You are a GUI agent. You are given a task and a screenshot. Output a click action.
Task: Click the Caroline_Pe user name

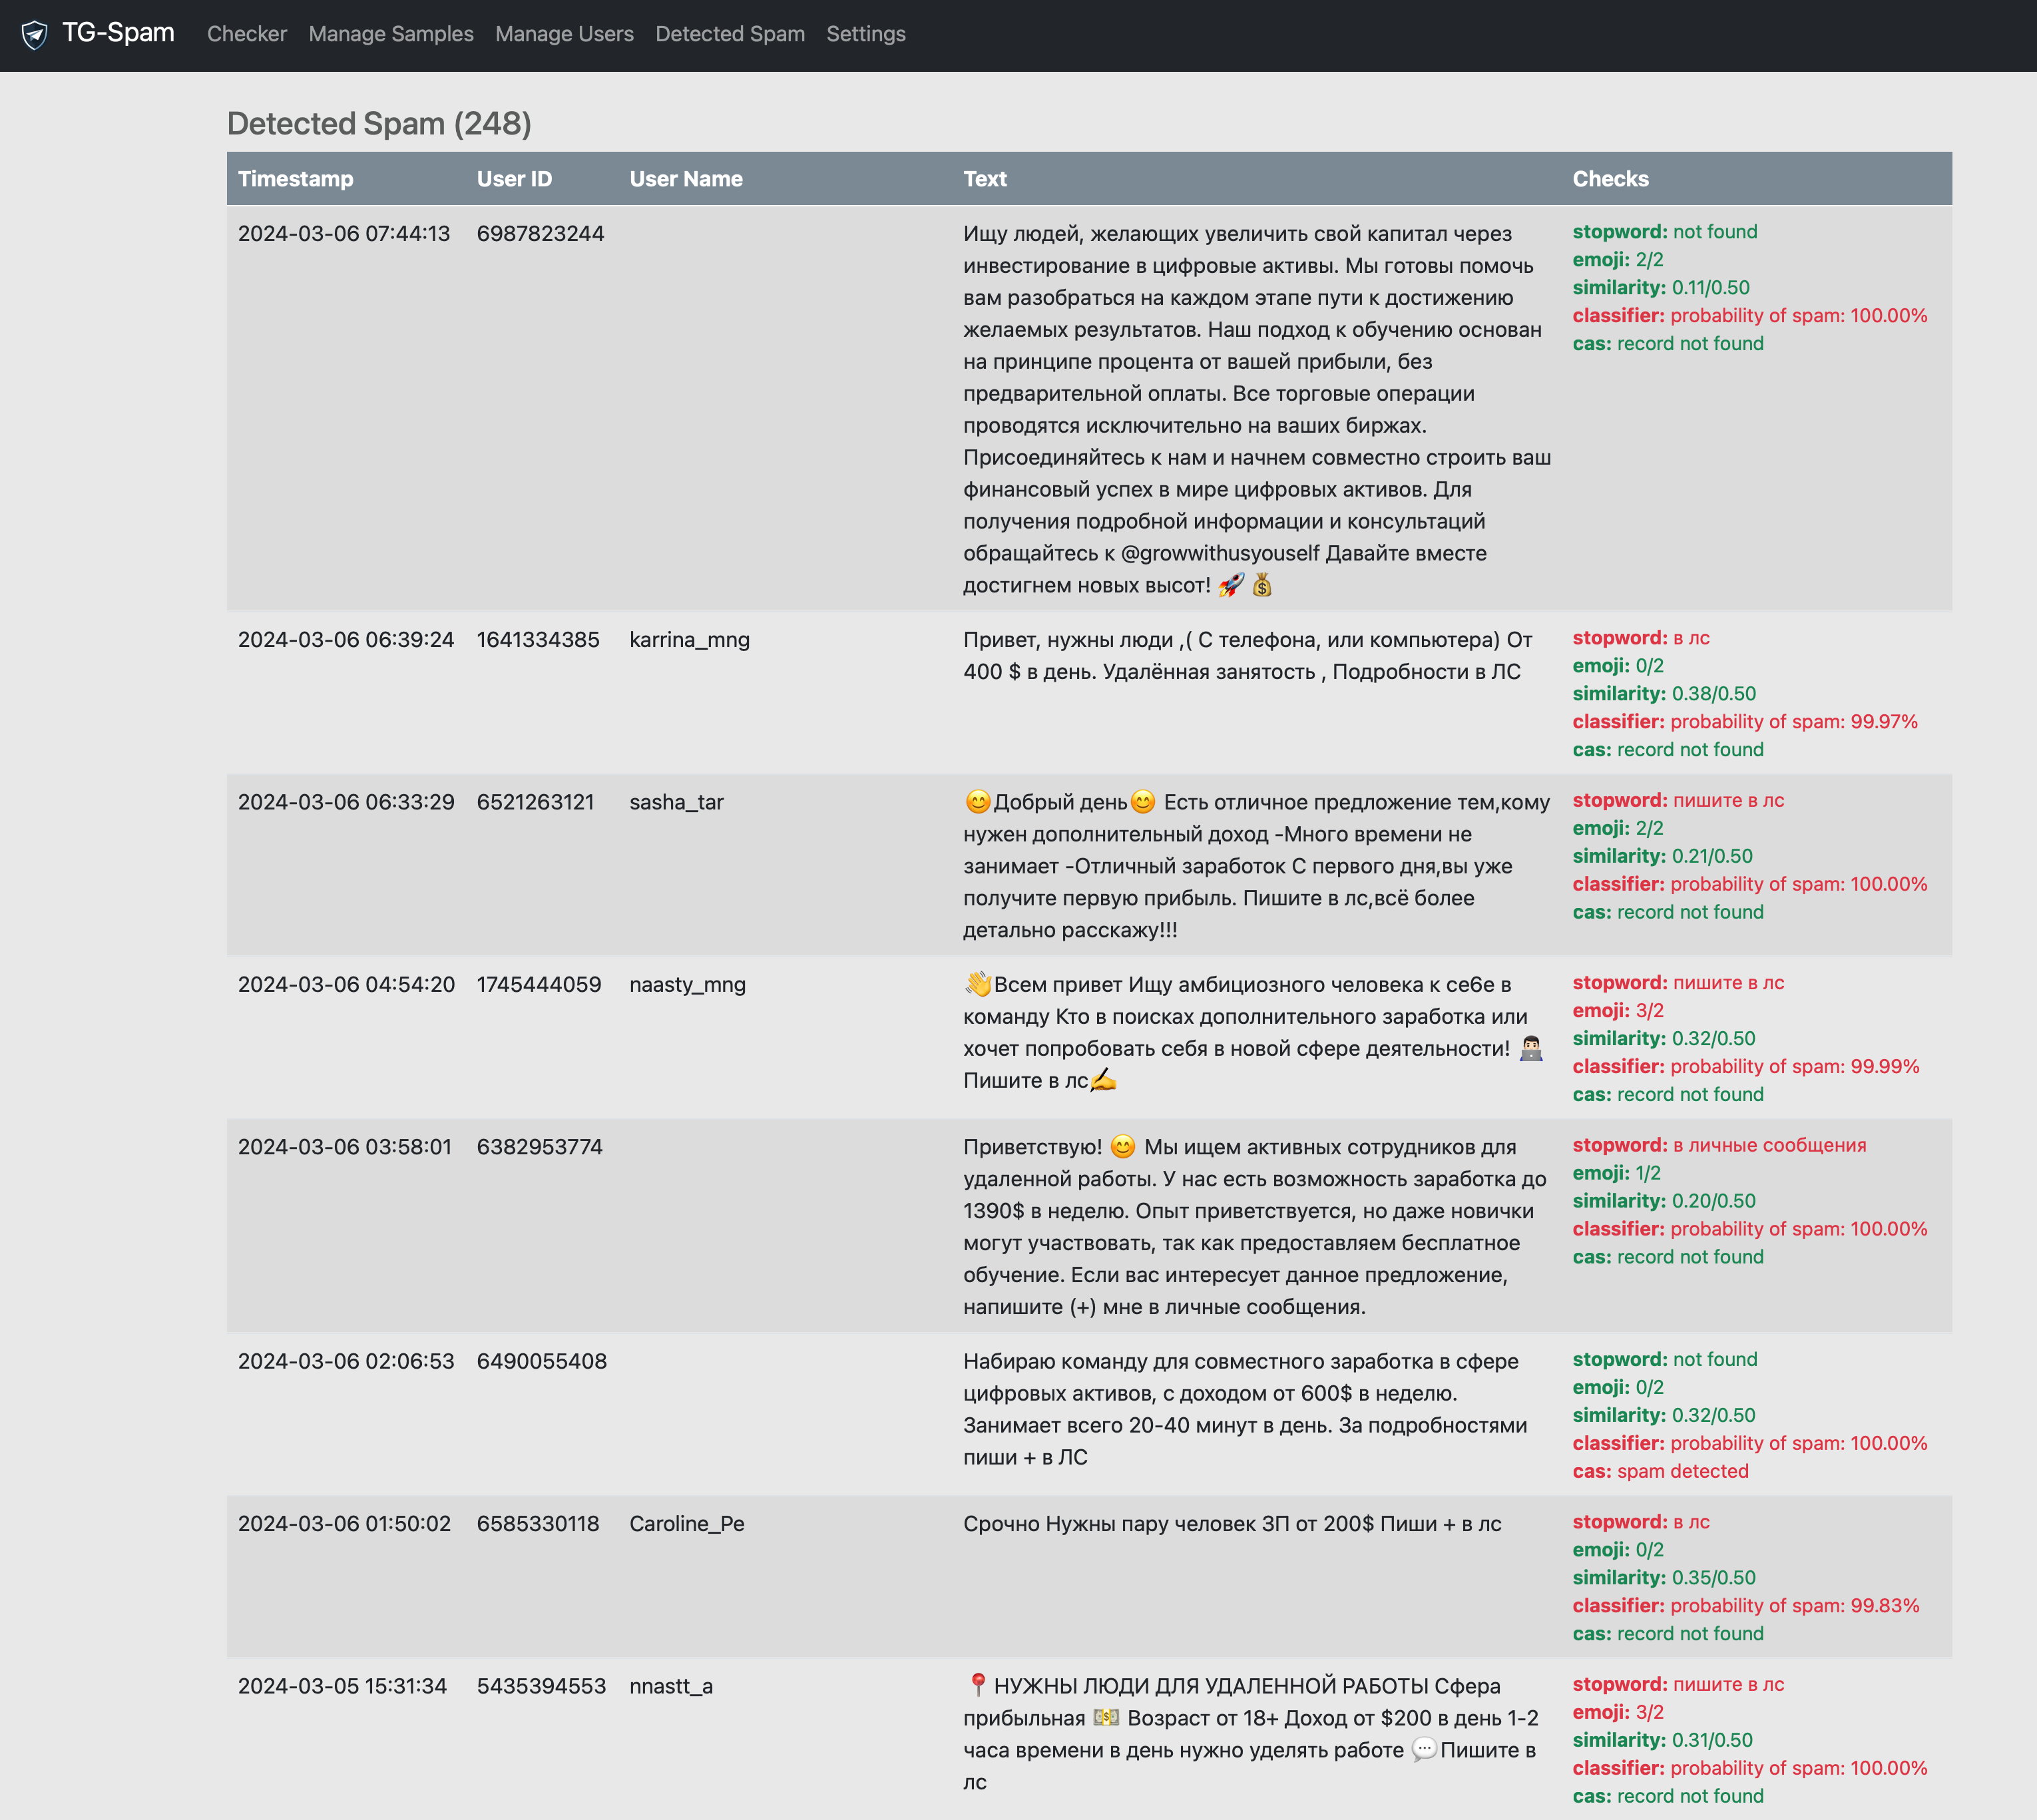pyautogui.click(x=686, y=1524)
